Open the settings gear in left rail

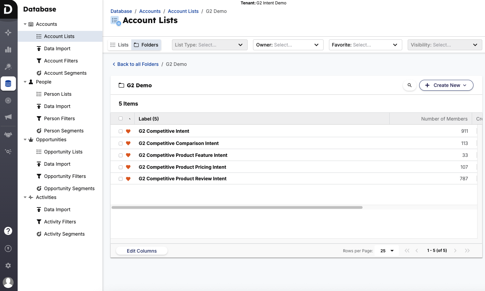tap(8, 266)
